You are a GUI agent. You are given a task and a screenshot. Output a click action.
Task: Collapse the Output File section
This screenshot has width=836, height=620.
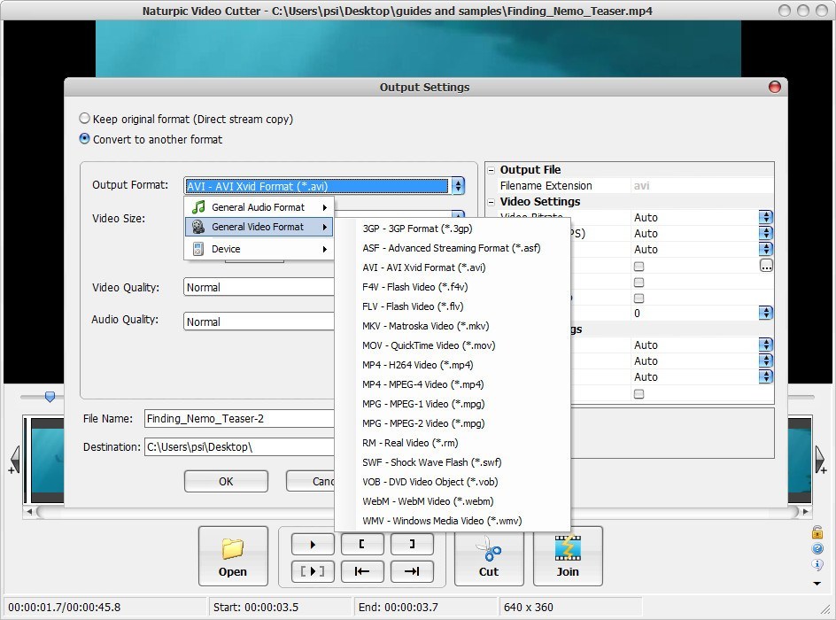pyautogui.click(x=491, y=171)
